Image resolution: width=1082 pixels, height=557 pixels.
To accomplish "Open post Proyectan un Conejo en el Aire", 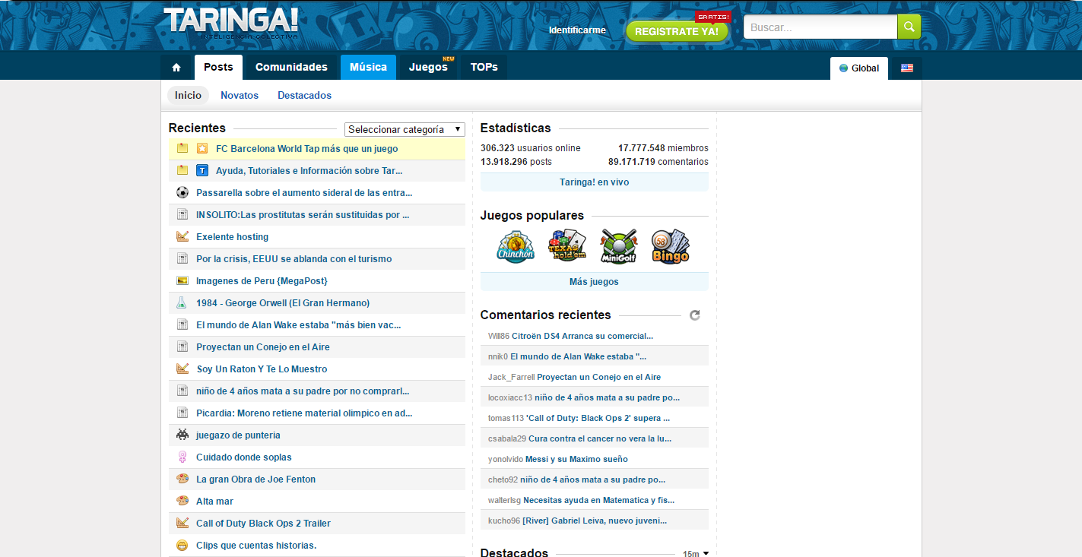I will (263, 347).
